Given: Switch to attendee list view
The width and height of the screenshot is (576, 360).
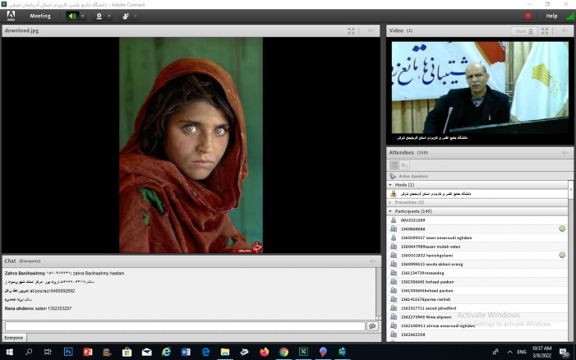Looking at the screenshot, I should point(394,165).
